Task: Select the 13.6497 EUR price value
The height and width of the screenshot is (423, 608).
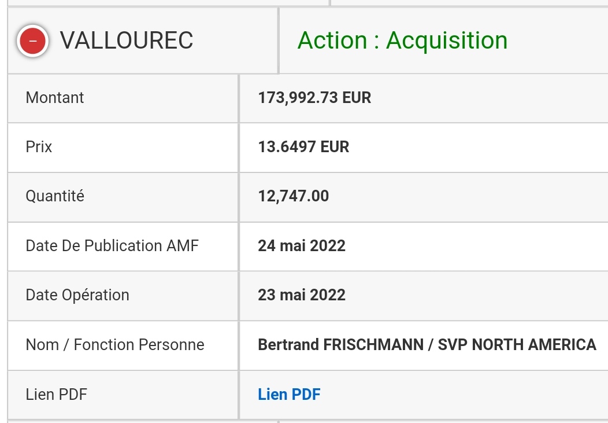Action: click(x=303, y=147)
